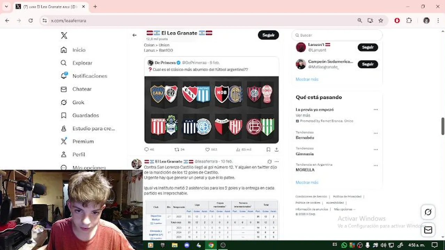The image size is (445, 250).
Task: Share the clásico tweet
Action: coord(276,150)
